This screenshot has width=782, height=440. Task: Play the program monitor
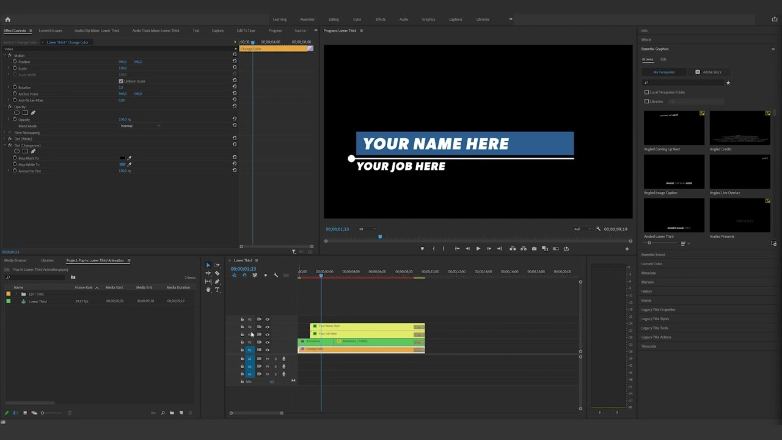478,249
